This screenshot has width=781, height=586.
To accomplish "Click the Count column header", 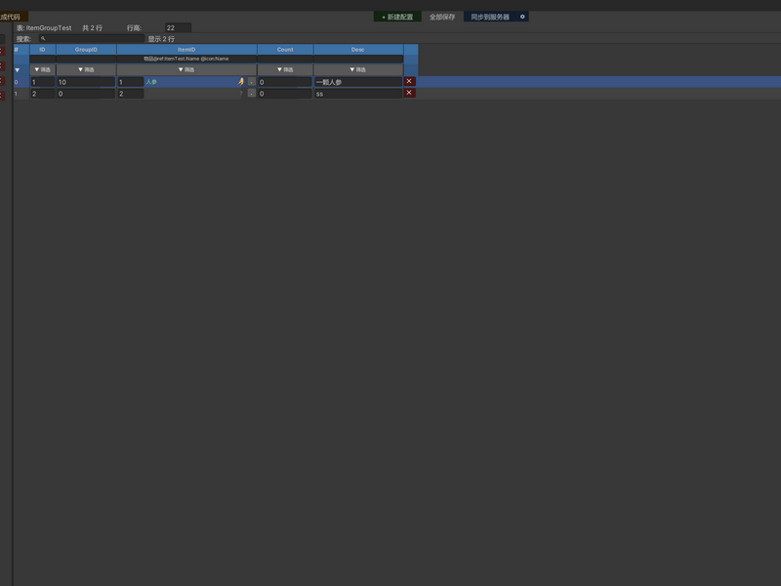I will (285, 50).
